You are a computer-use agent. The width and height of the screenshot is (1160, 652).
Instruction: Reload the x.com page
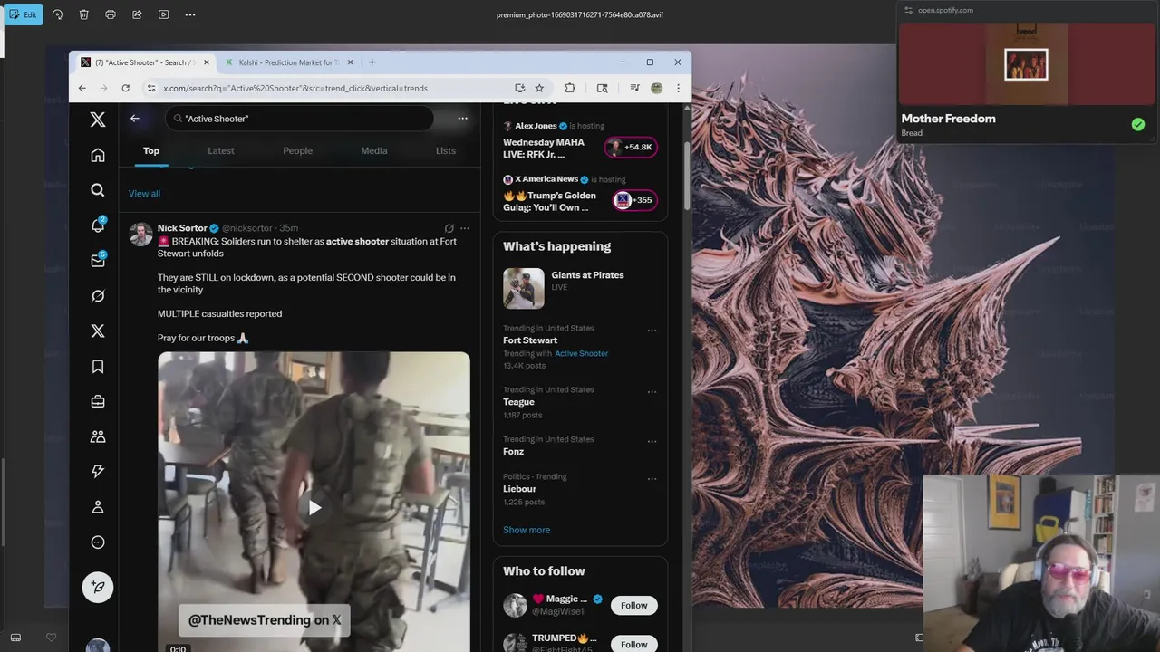(x=125, y=88)
